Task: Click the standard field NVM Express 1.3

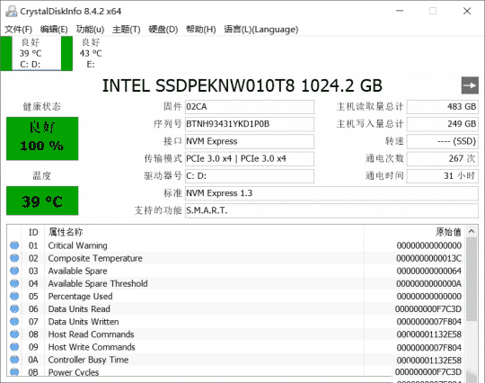Action: pyautogui.click(x=331, y=193)
